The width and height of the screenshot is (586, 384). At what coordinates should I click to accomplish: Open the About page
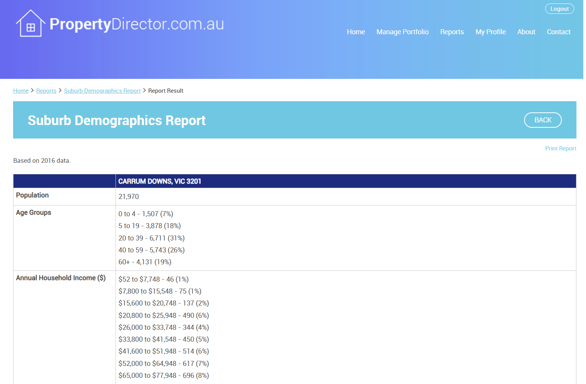point(526,32)
